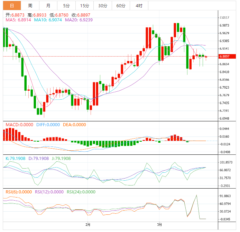This screenshot has height=232, width=240.
Task: Click the MA20: 6.9239 legend value
Action: tap(79, 20)
